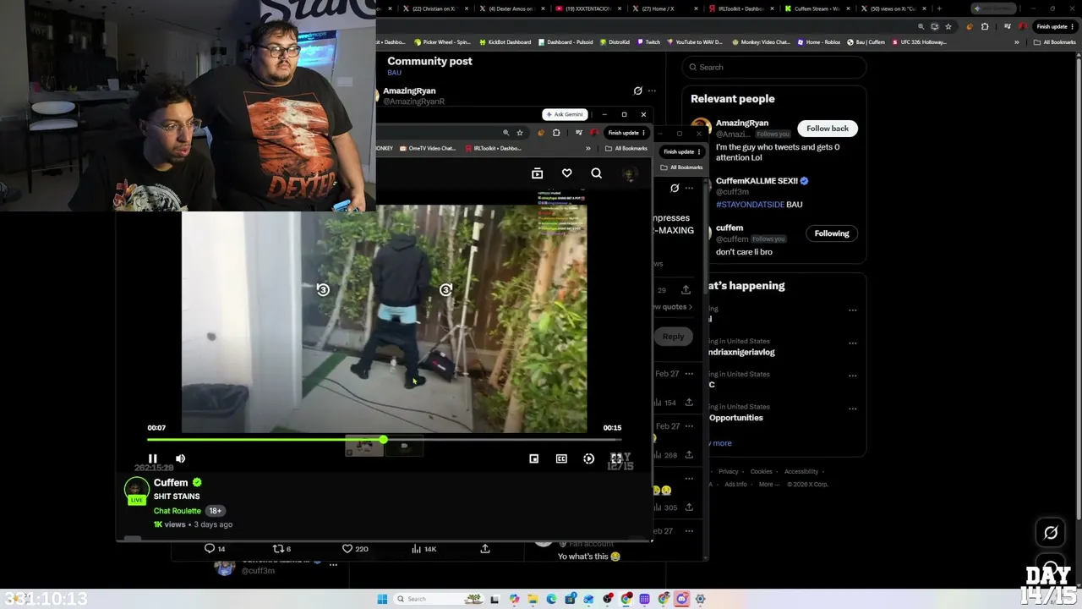Switch to Cuffem Stream tab

(x=817, y=8)
